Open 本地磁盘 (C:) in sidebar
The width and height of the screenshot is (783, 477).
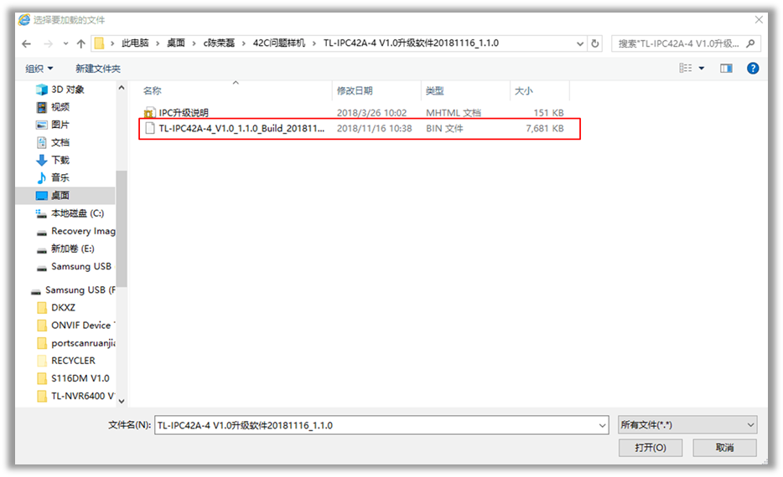click(77, 213)
